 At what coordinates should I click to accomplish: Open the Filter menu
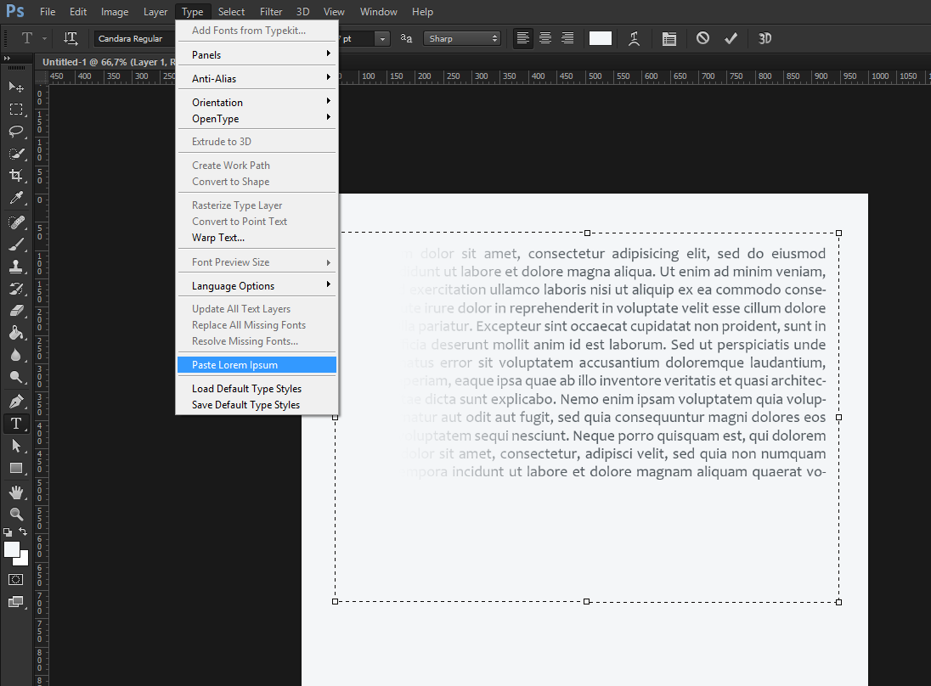click(271, 12)
